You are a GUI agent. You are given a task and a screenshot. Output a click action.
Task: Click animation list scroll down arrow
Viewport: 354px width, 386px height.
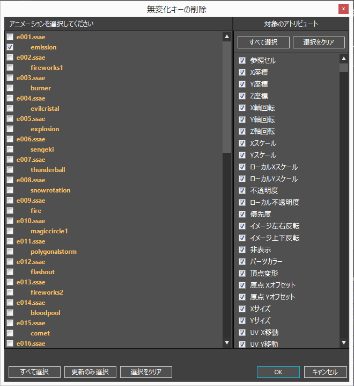pos(227,342)
